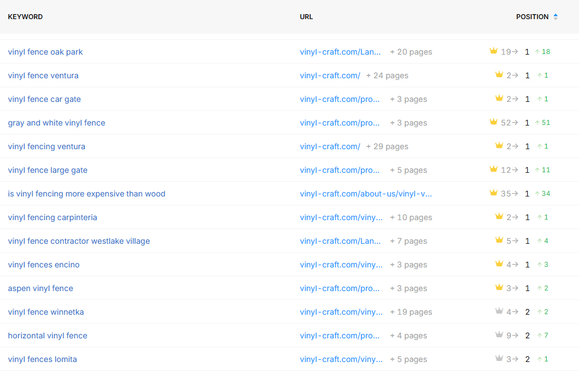This screenshot has height=371, width=579.
Task: Select the crown for vinyl fence large gate
Action: [x=493, y=169]
